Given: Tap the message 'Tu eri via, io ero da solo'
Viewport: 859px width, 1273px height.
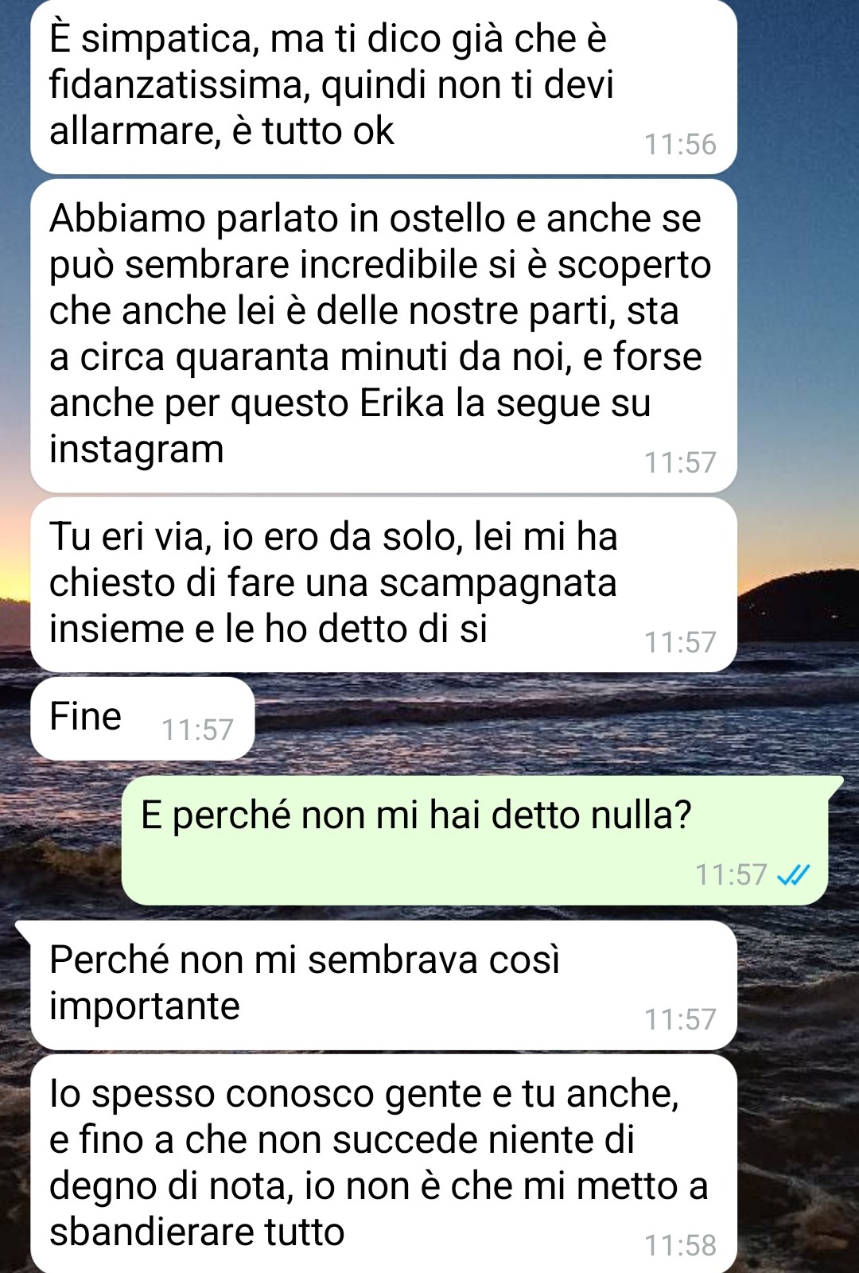Looking at the screenshot, I should [383, 585].
